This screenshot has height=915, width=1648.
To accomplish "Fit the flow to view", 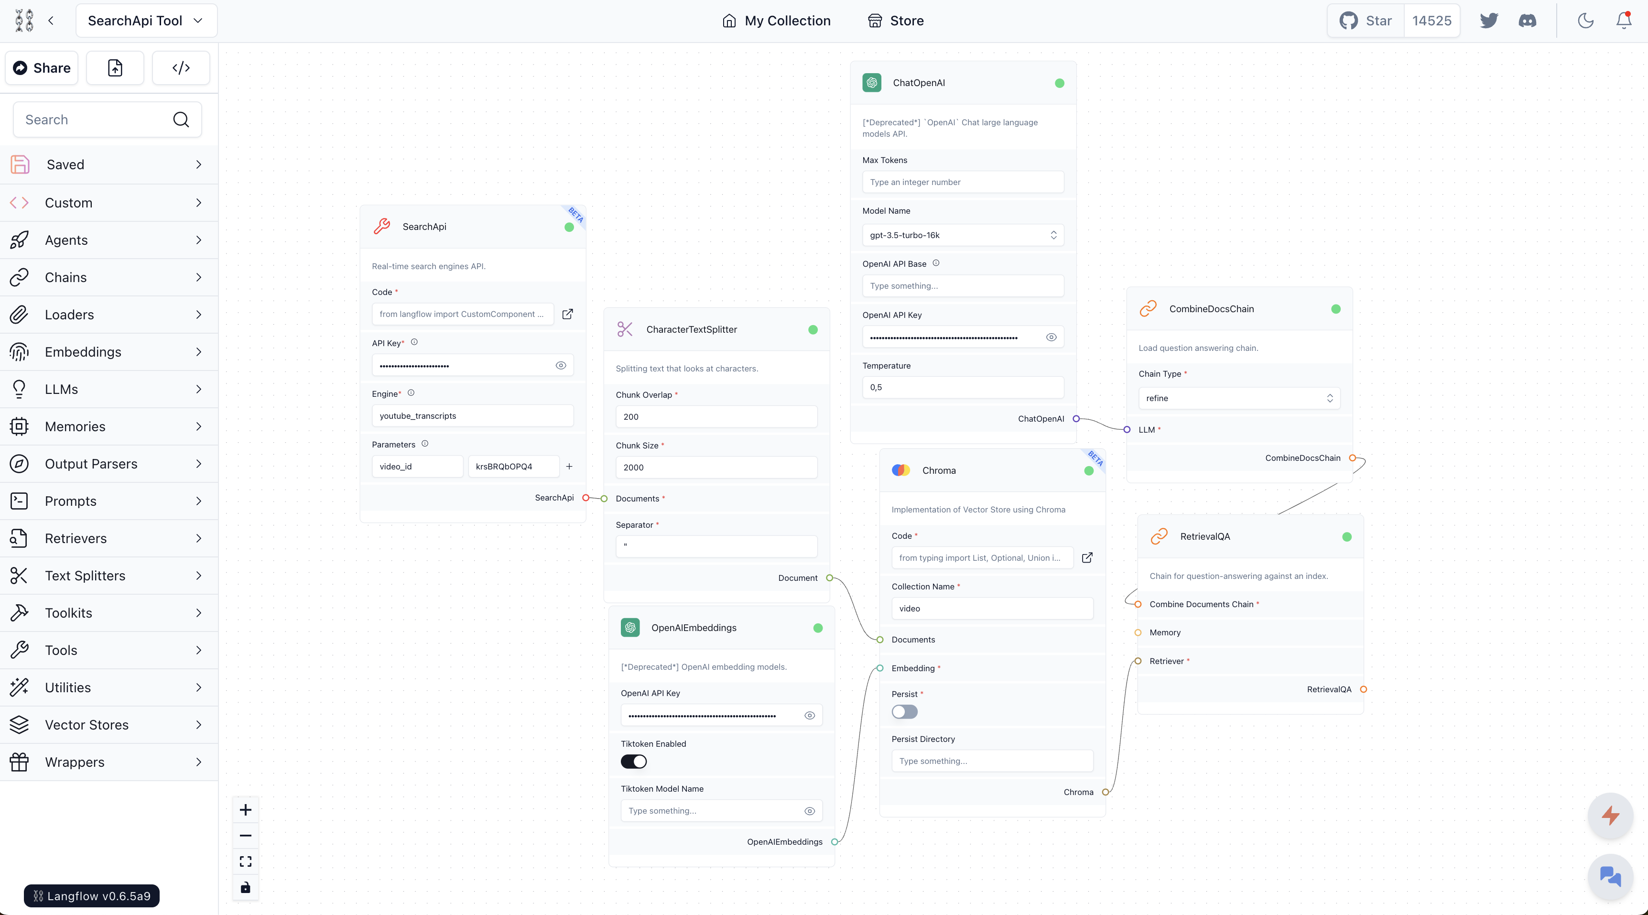I will (x=246, y=861).
